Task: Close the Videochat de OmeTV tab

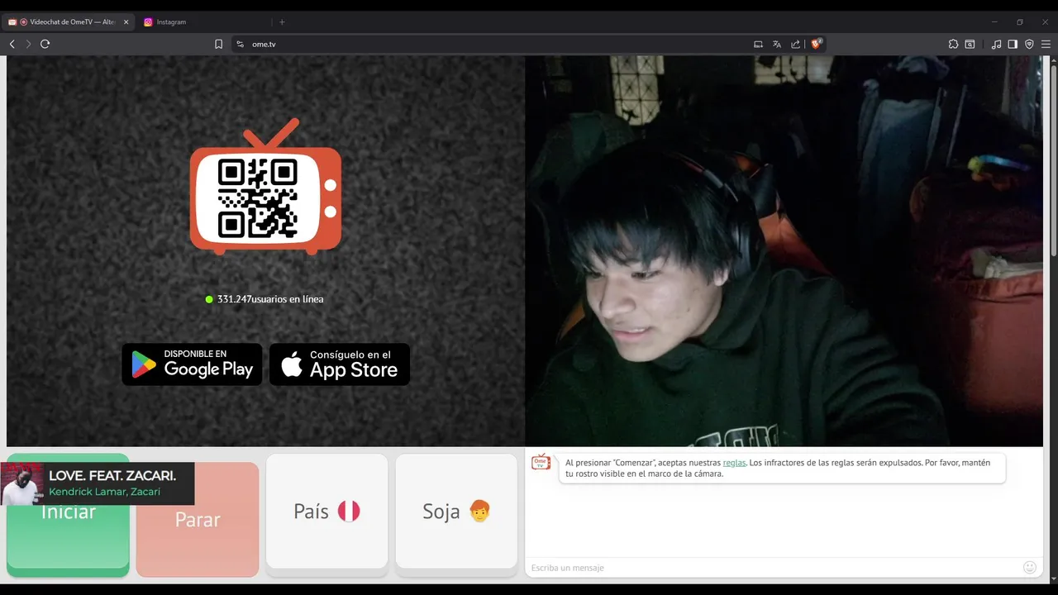Action: point(126,22)
